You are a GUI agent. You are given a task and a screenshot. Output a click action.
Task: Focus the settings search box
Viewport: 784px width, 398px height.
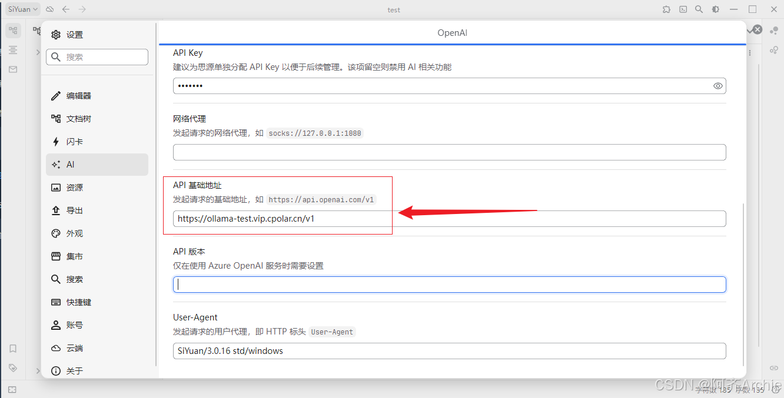[97, 57]
